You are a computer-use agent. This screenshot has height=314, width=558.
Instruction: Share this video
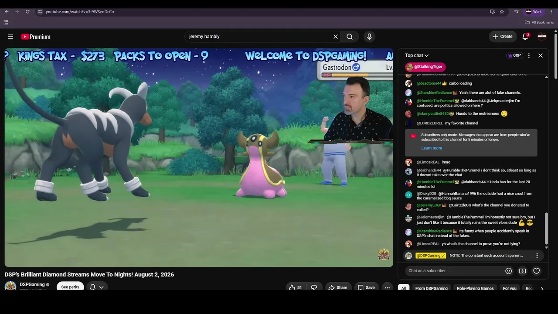338,287
